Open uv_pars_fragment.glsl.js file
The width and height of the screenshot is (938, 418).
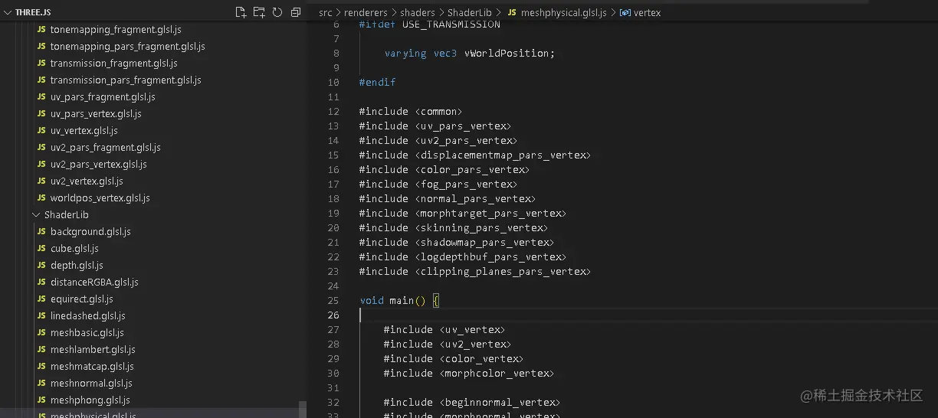[103, 97]
